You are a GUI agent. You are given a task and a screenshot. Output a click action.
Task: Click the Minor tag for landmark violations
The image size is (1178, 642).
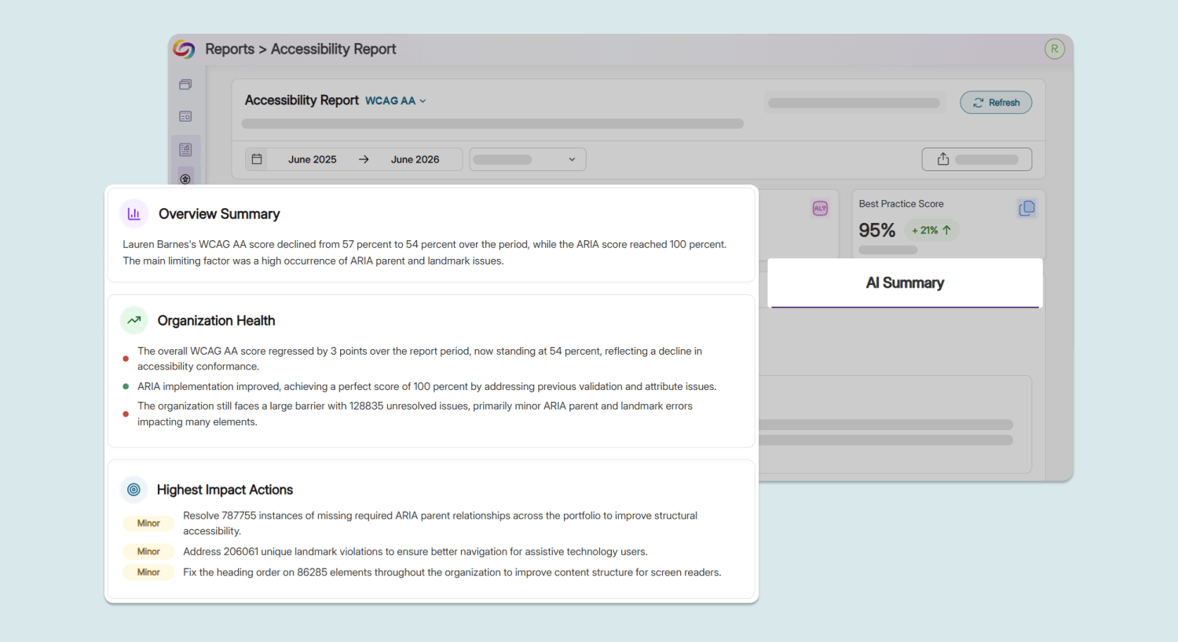click(148, 552)
